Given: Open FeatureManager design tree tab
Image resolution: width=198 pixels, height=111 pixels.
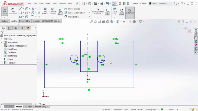Looking at the screenshot, I should click(3, 28).
